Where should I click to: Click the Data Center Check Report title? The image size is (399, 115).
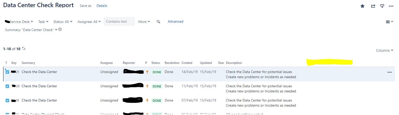coord(39,5)
